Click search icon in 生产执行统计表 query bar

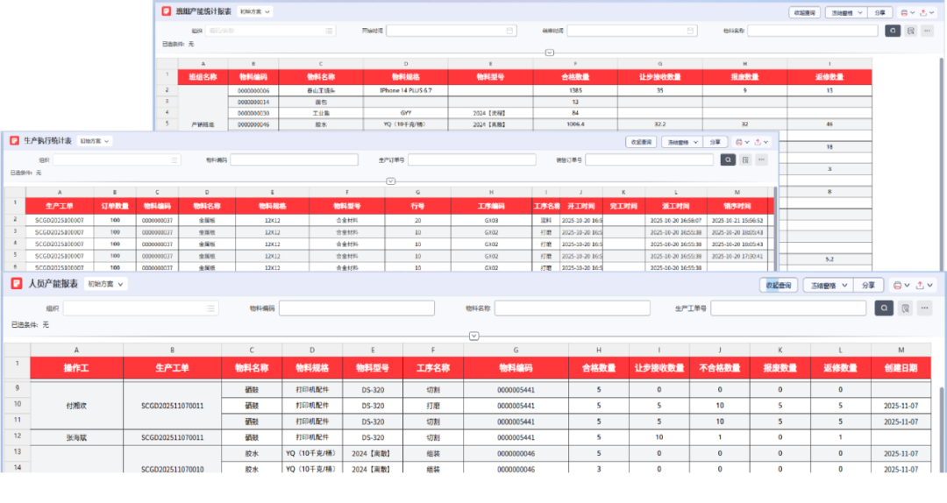(x=728, y=159)
